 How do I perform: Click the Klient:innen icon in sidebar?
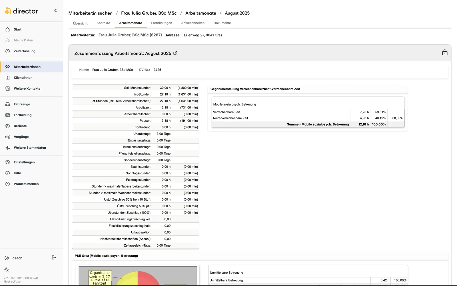coord(8,78)
